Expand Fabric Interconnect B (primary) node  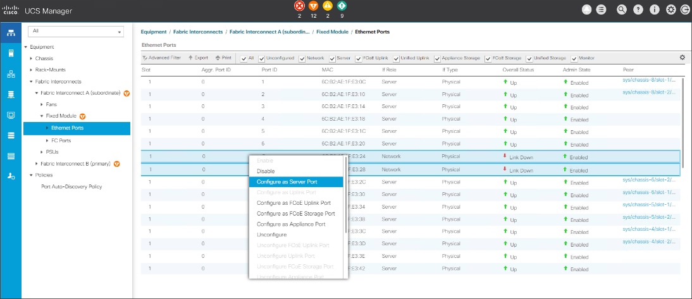37,164
